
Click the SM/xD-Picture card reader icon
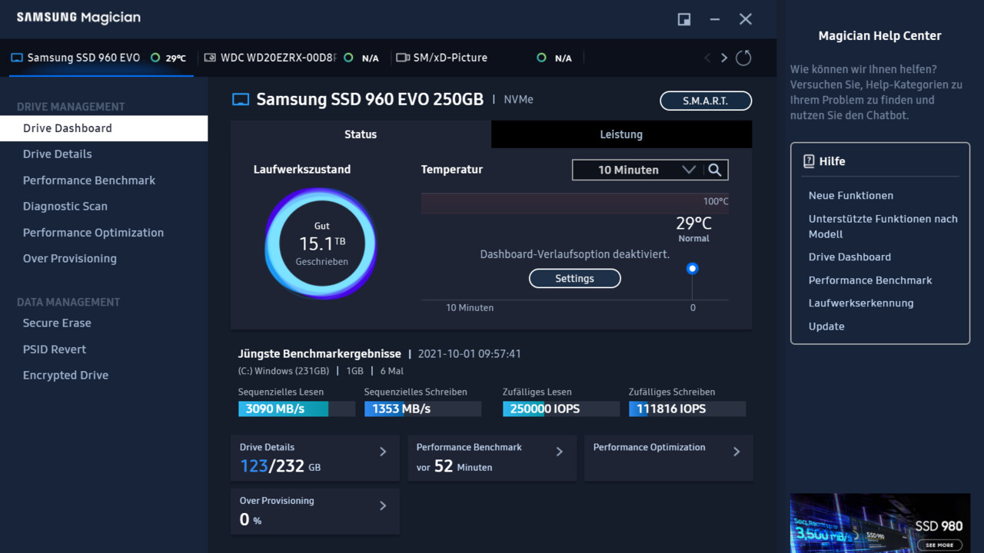tap(403, 57)
